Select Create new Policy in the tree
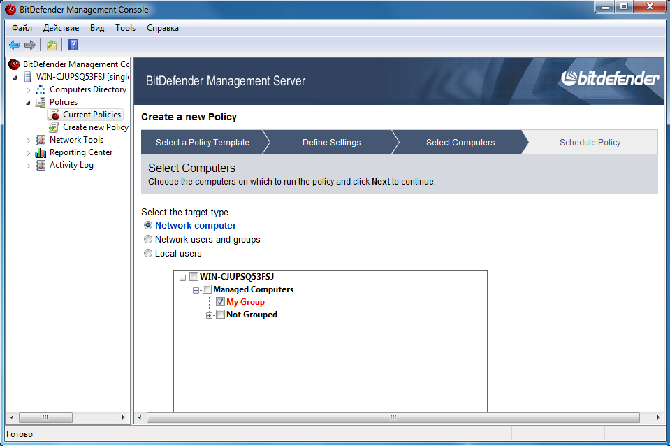Image resolution: width=670 pixels, height=446 pixels. pos(95,127)
